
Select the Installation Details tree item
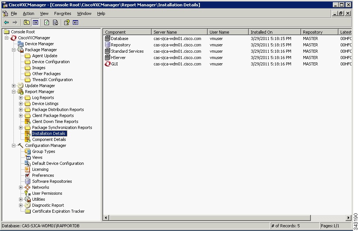pos(49,133)
